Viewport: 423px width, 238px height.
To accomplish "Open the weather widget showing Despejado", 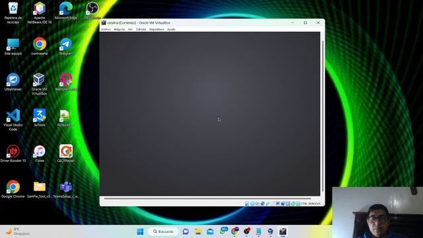I will [x=19, y=231].
